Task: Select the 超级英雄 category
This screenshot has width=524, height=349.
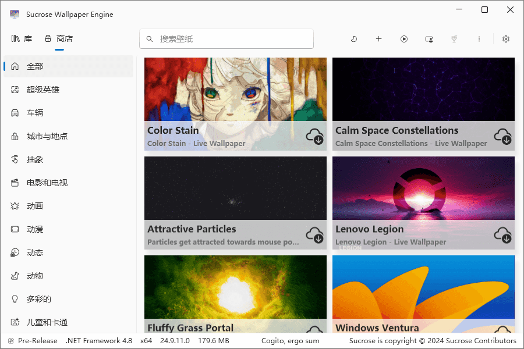Action: [43, 90]
